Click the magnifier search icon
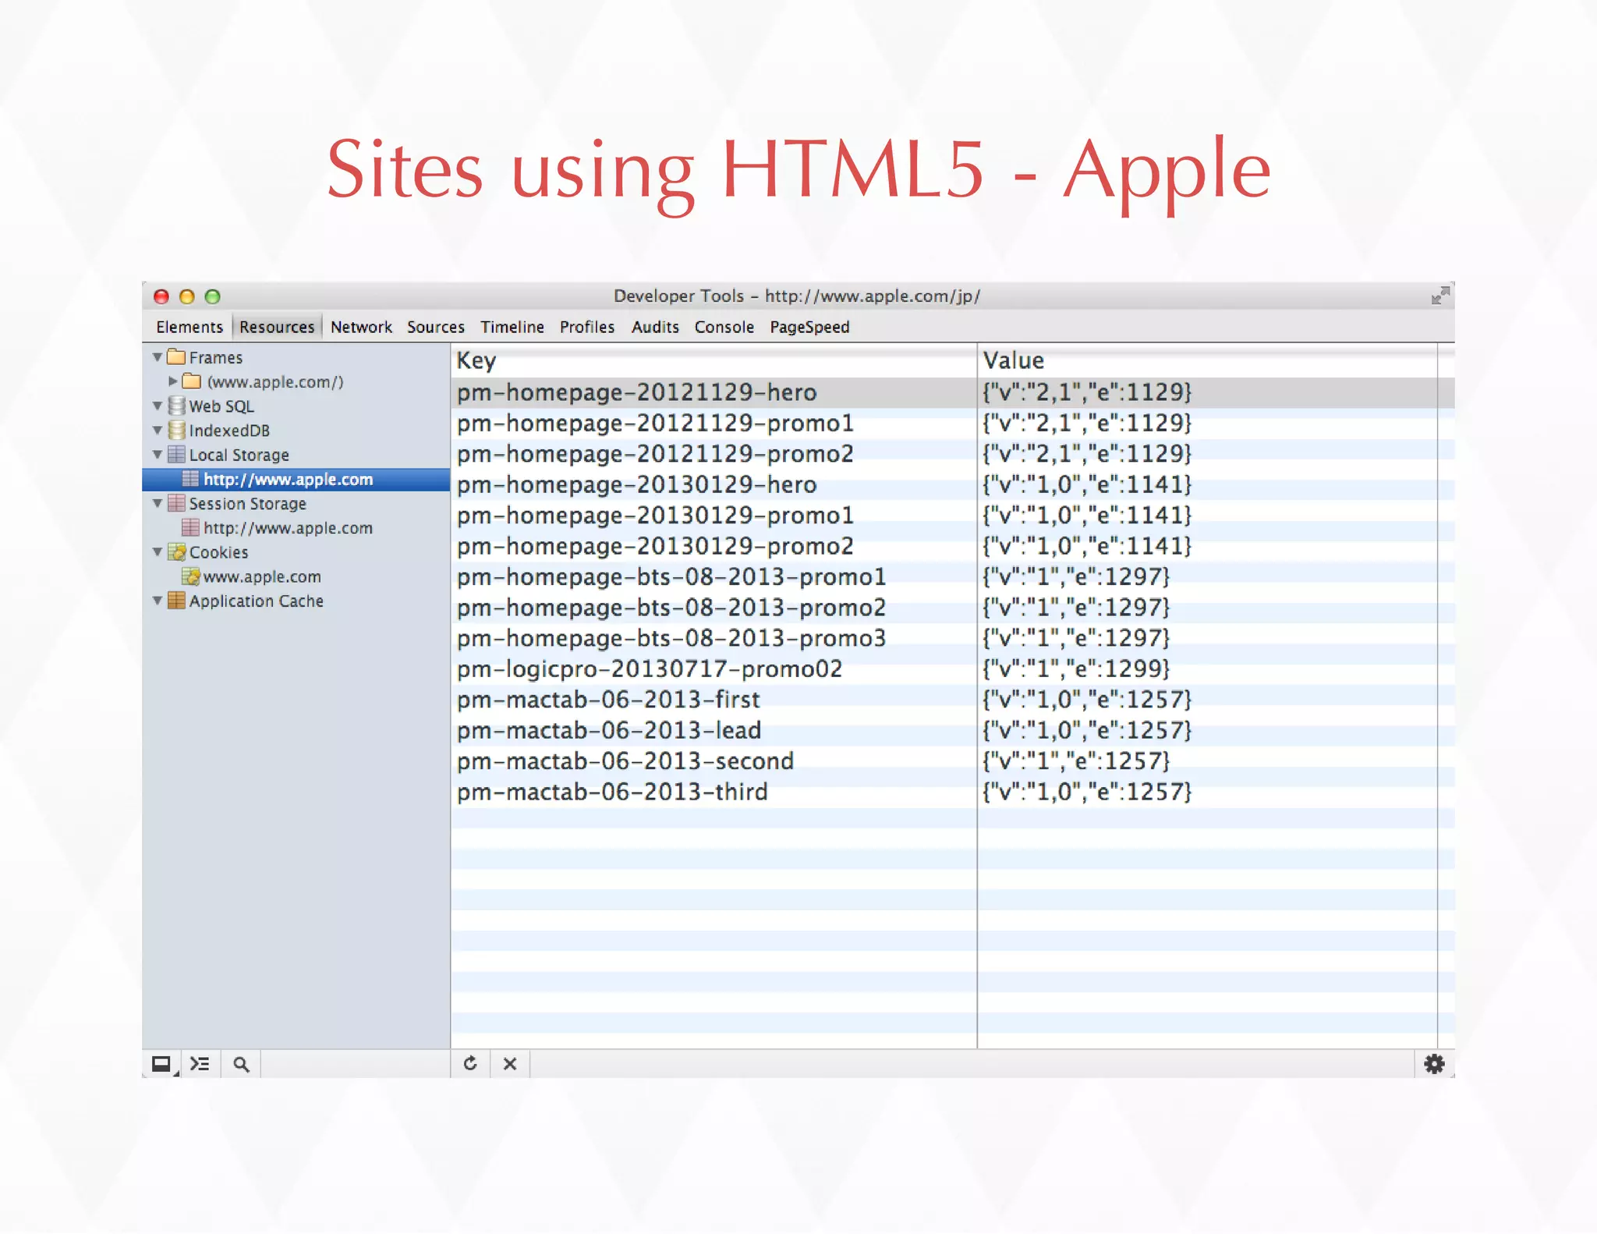This screenshot has width=1597, height=1234. coord(241,1064)
